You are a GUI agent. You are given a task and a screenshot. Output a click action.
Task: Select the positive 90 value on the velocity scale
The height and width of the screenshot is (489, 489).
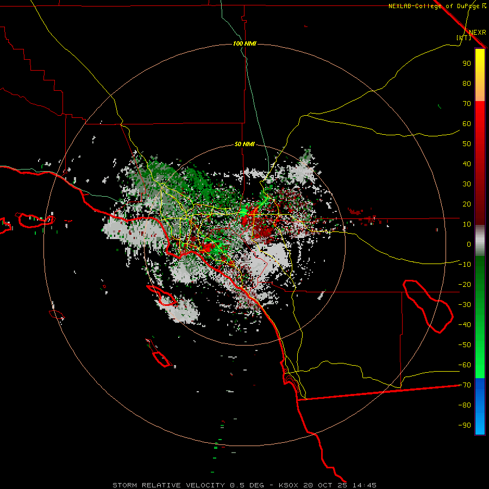point(467,64)
